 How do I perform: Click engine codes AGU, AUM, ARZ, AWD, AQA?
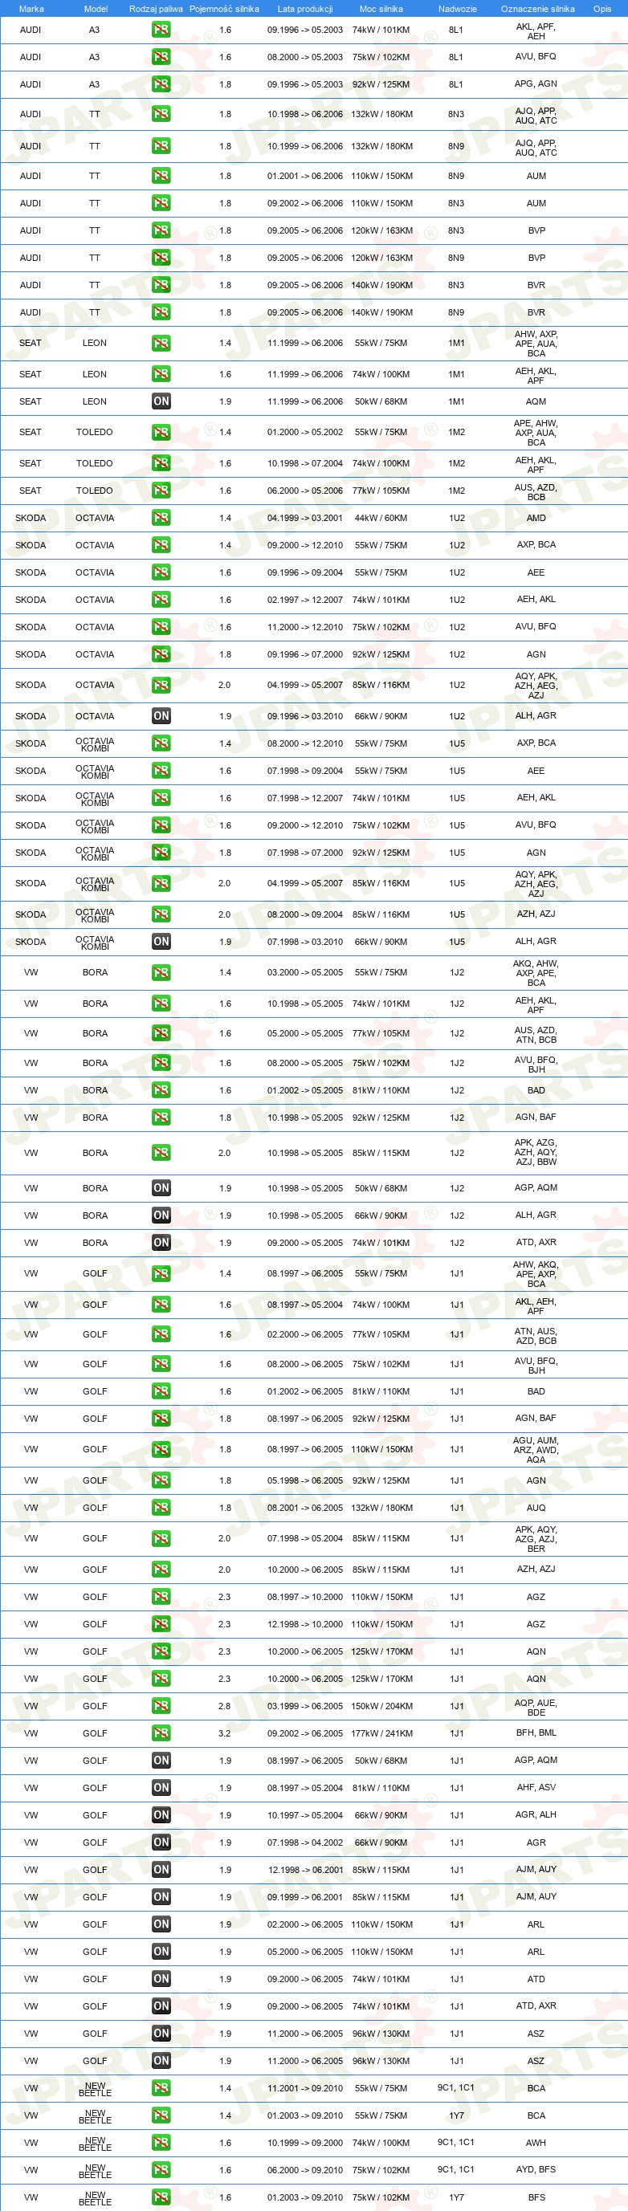point(536,1450)
